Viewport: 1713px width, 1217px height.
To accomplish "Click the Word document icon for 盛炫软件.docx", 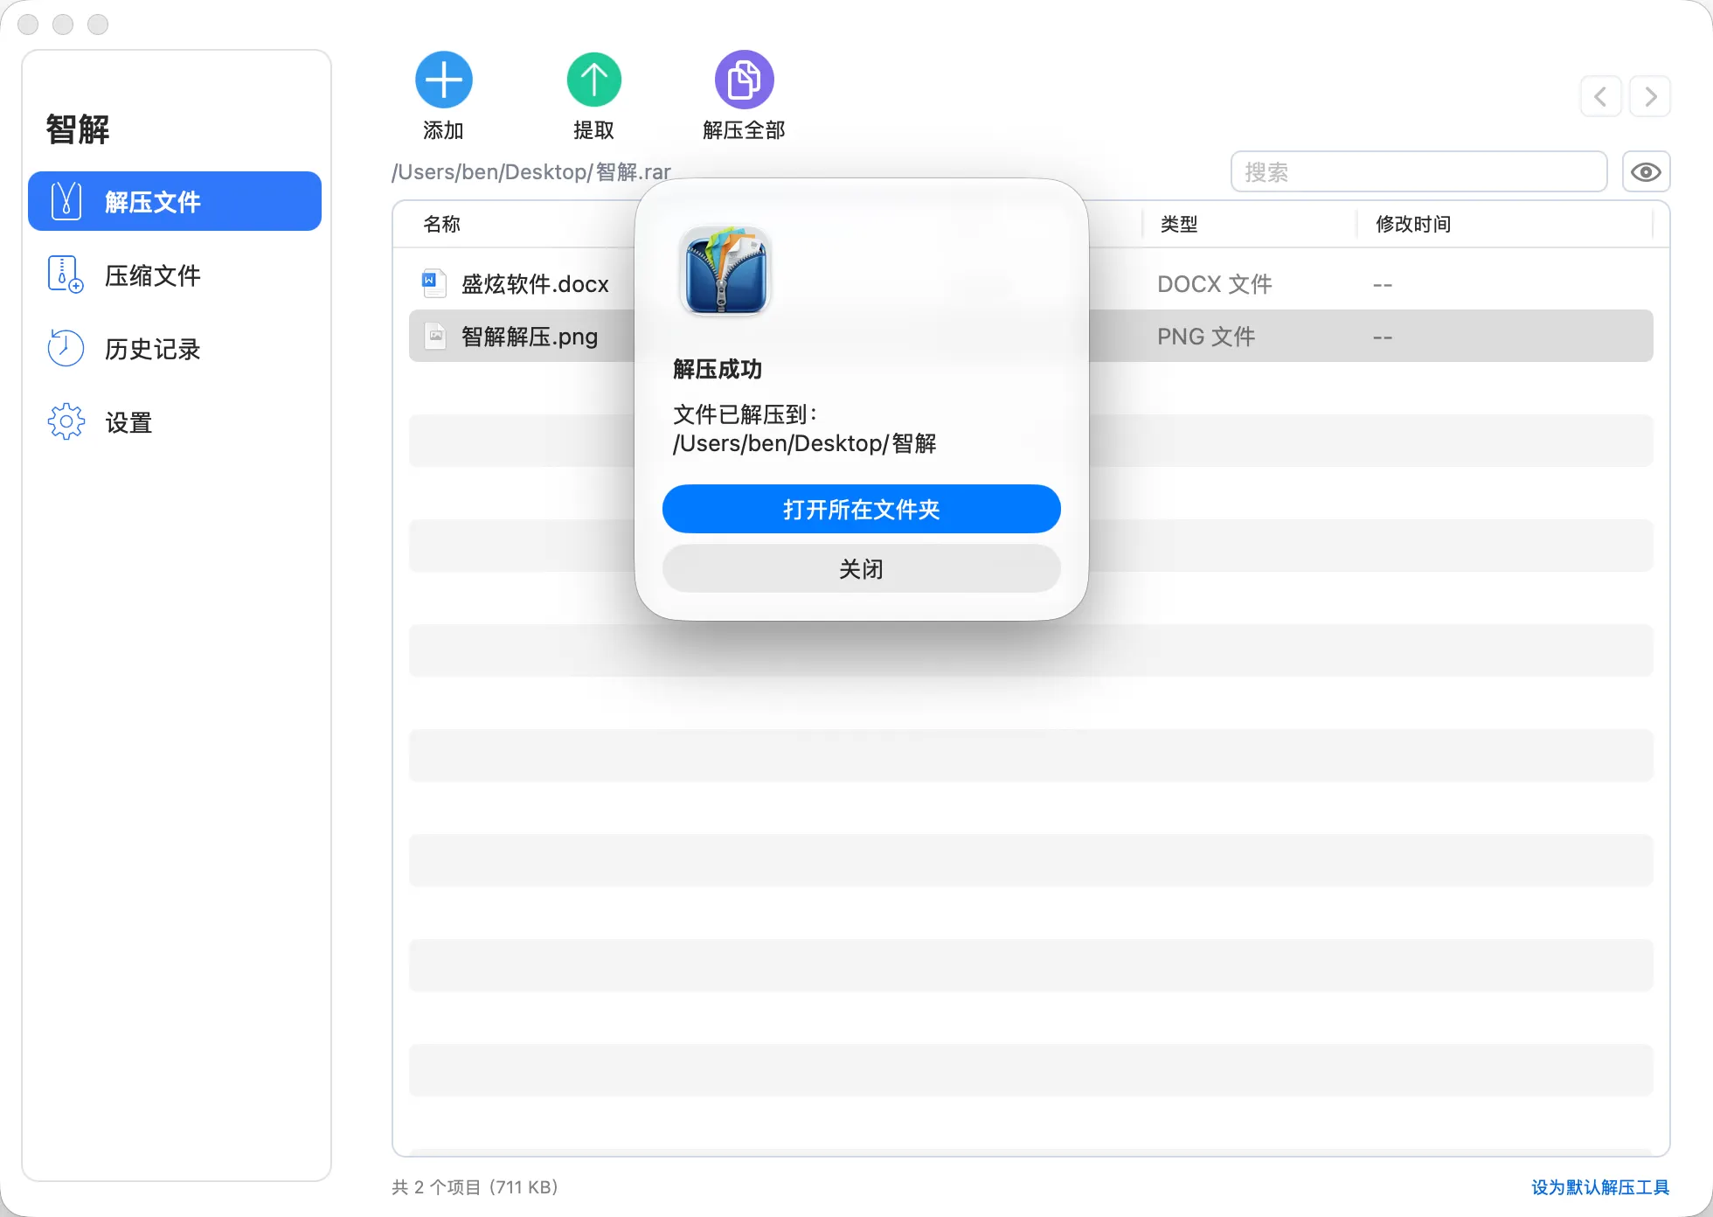I will tap(434, 283).
